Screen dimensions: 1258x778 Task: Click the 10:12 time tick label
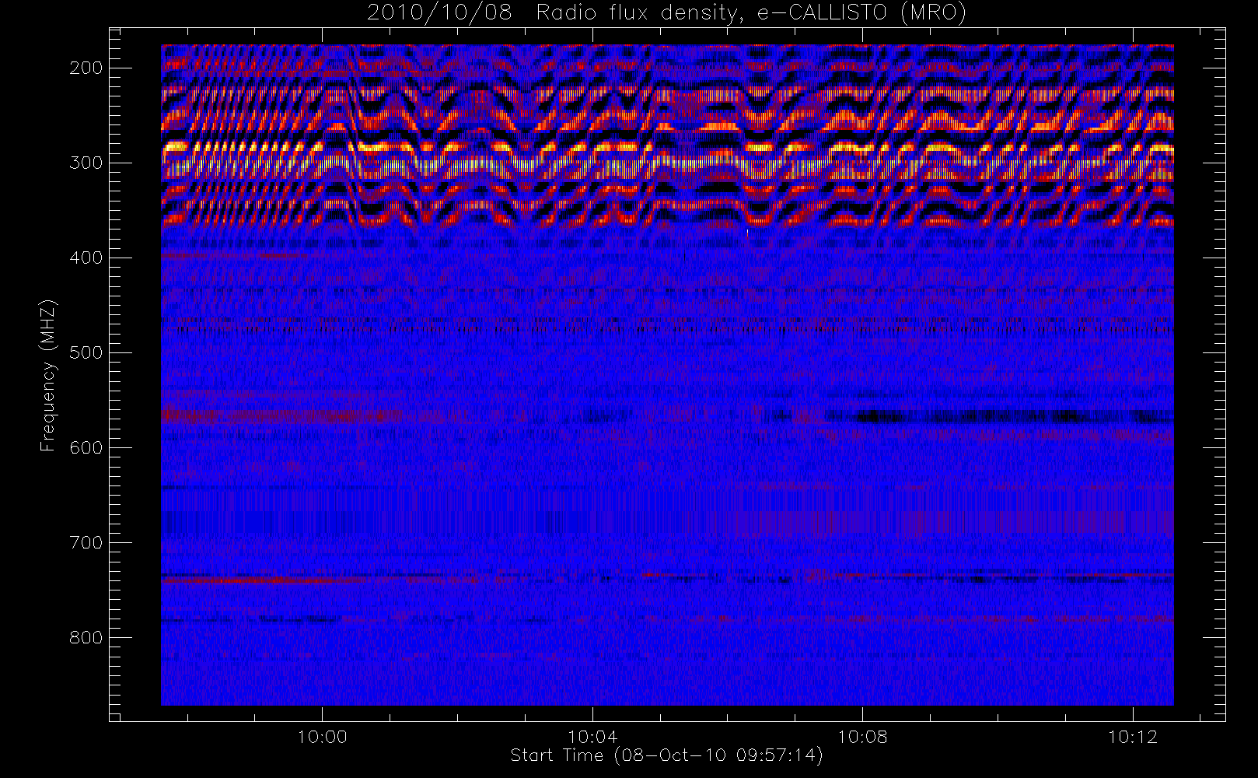[x=1133, y=737]
